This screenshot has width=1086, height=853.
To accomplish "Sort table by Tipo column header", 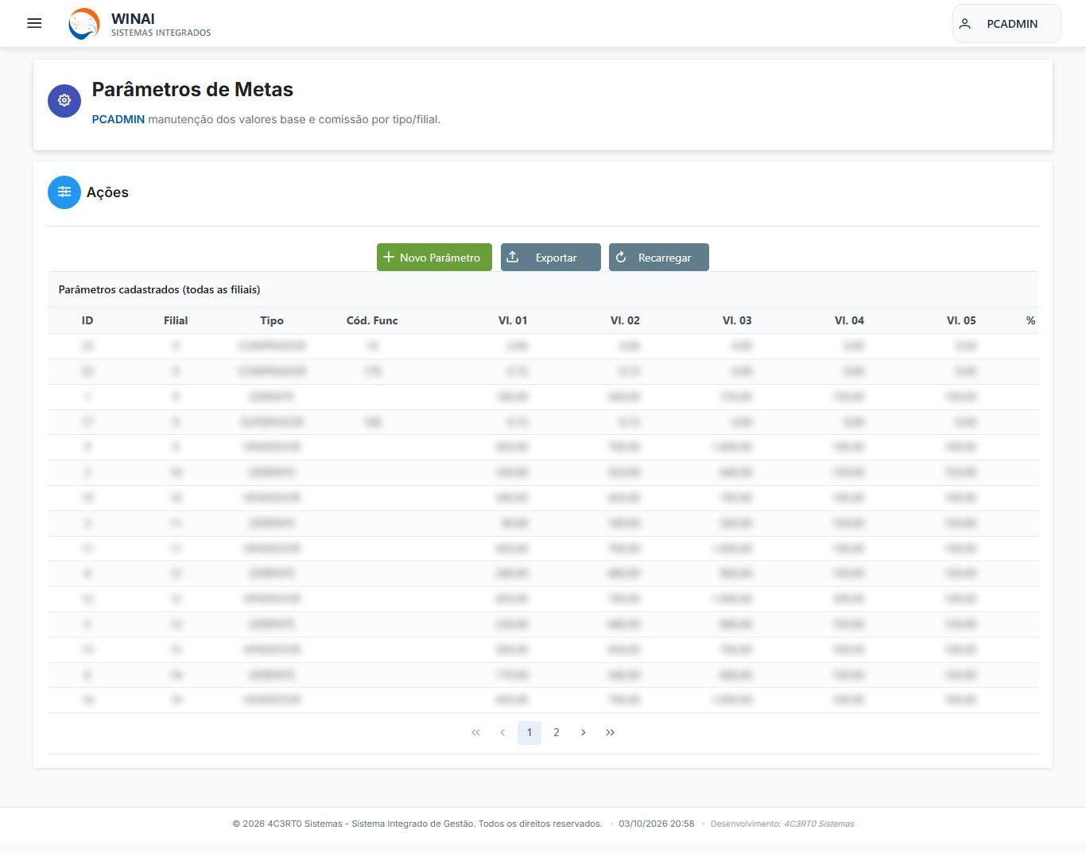I will point(272,320).
